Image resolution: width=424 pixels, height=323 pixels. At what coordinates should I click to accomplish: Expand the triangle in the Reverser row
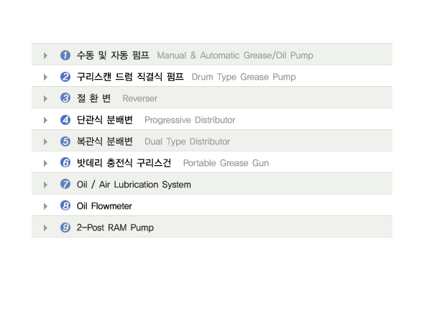(x=45, y=98)
